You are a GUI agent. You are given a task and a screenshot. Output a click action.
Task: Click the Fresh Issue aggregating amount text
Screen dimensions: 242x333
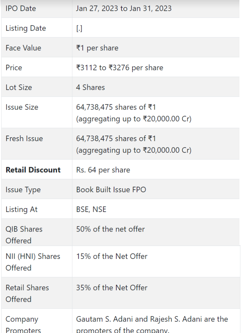coord(134,150)
